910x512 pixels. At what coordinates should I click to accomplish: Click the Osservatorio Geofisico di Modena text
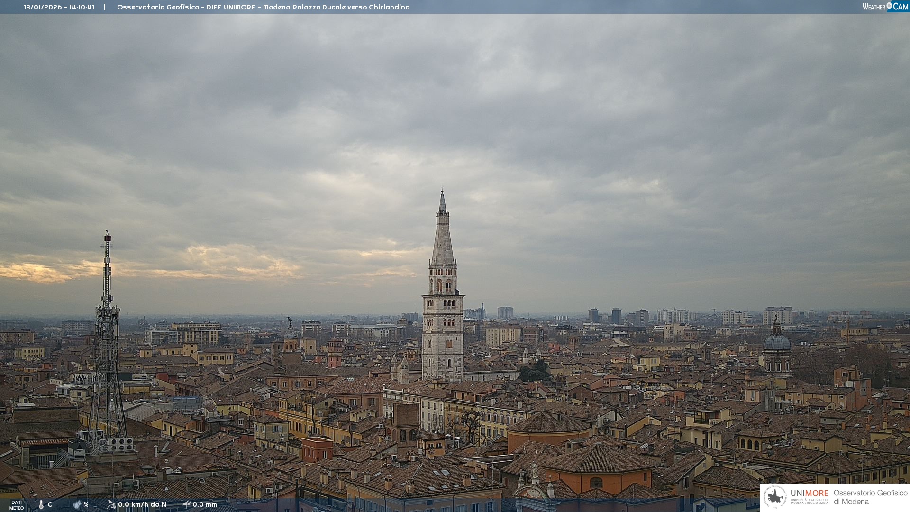[x=870, y=497]
